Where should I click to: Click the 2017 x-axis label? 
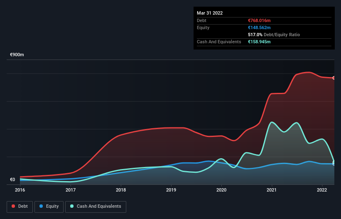point(71,190)
